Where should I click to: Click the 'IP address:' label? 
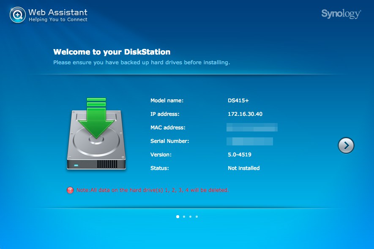pyautogui.click(x=165, y=114)
